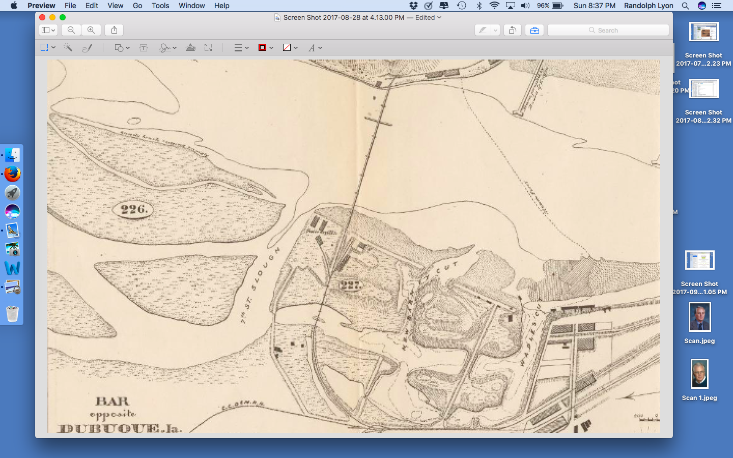Zoom out of the map image
The height and width of the screenshot is (458, 733).
pyautogui.click(x=71, y=30)
